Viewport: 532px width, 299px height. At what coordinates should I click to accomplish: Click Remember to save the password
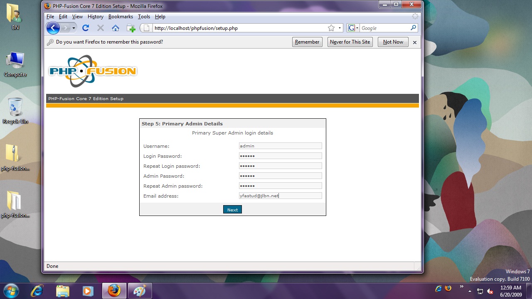[x=307, y=42]
